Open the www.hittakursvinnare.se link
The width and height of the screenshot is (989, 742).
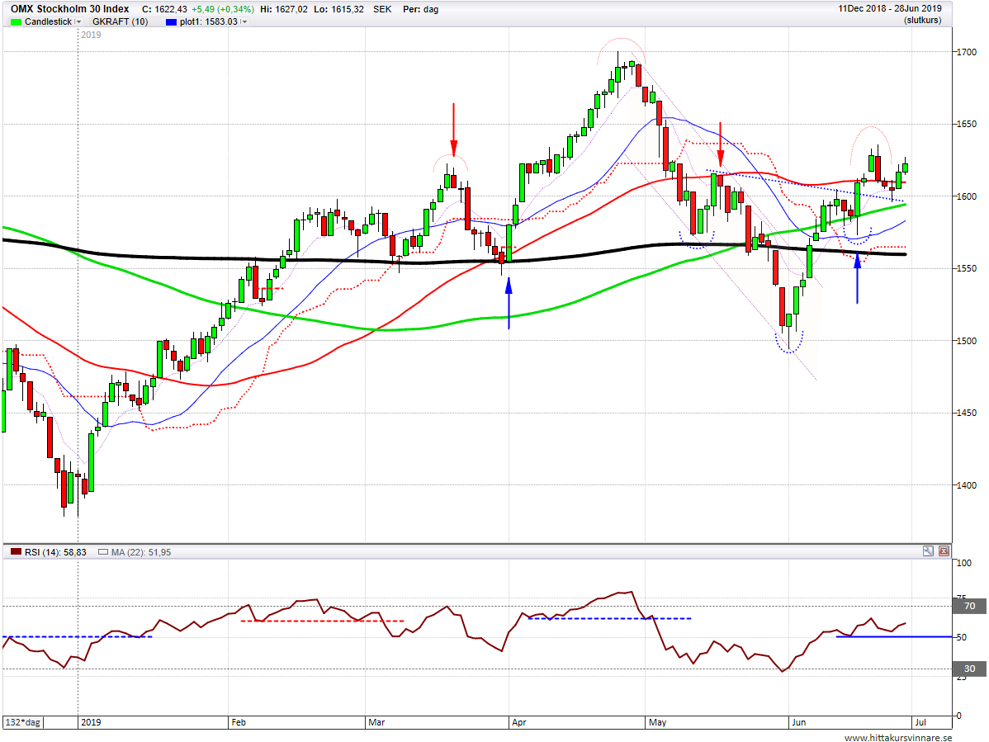point(898,738)
